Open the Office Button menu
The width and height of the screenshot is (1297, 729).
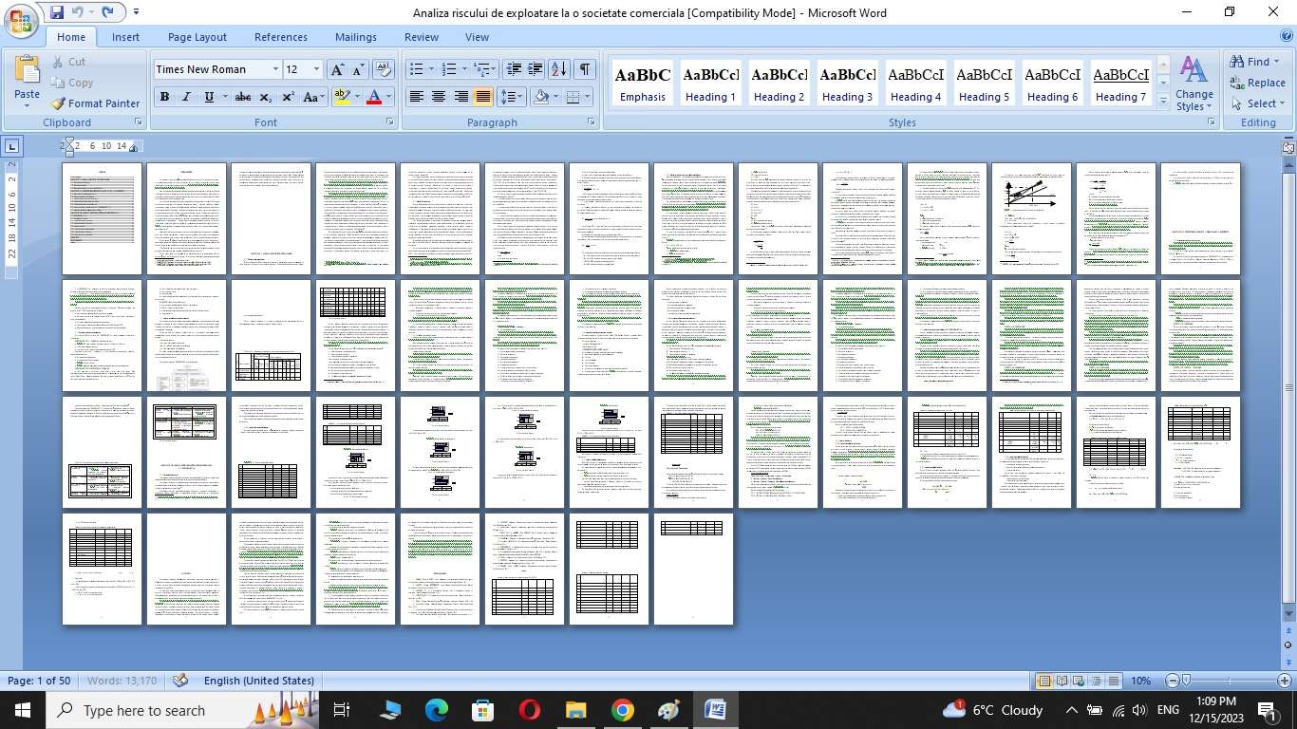point(21,21)
